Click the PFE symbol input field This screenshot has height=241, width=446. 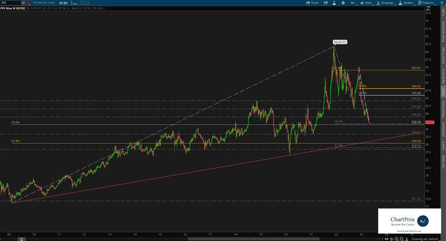point(11,3)
